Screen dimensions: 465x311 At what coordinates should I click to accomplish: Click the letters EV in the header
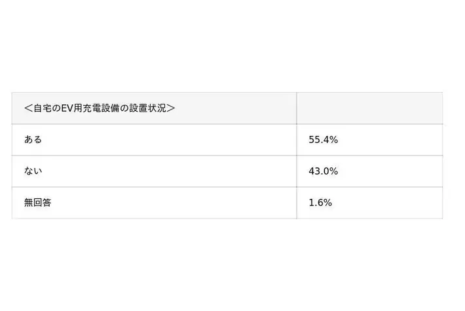(x=67, y=108)
